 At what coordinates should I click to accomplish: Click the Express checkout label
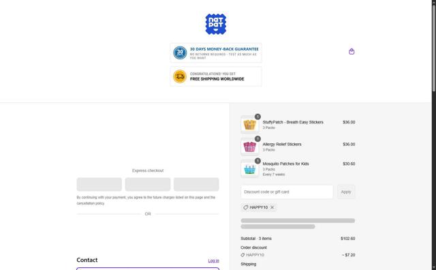[x=148, y=170]
